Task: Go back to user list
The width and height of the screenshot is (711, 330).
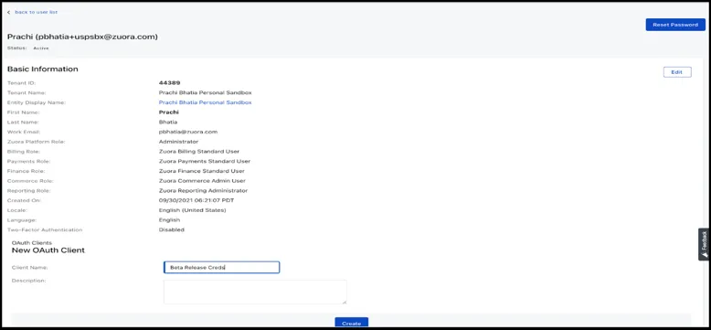Action: coord(37,12)
